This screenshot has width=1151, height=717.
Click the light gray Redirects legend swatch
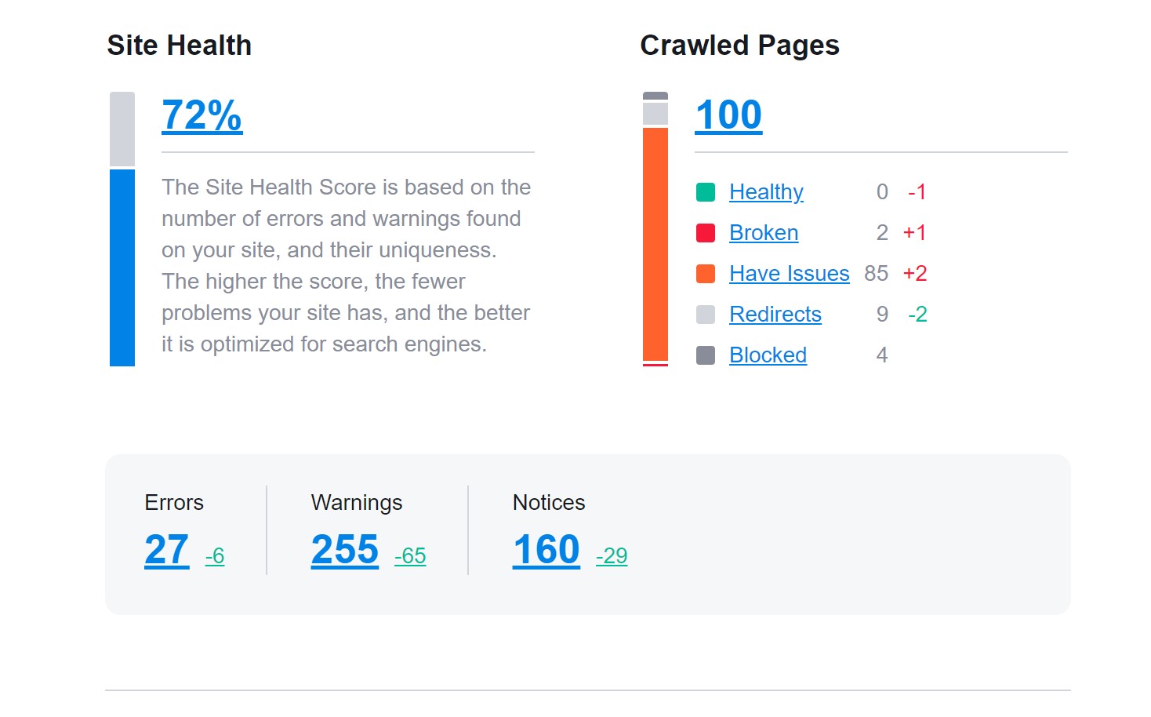point(706,315)
